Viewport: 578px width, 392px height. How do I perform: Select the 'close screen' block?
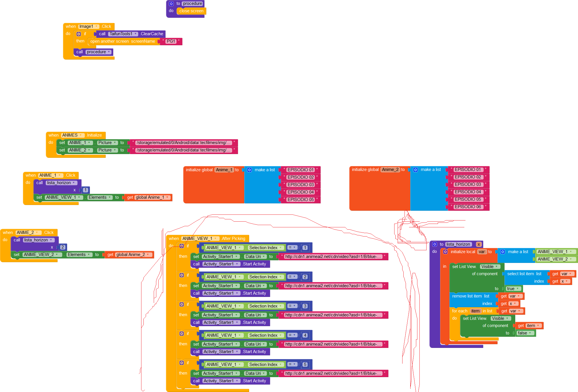click(191, 11)
